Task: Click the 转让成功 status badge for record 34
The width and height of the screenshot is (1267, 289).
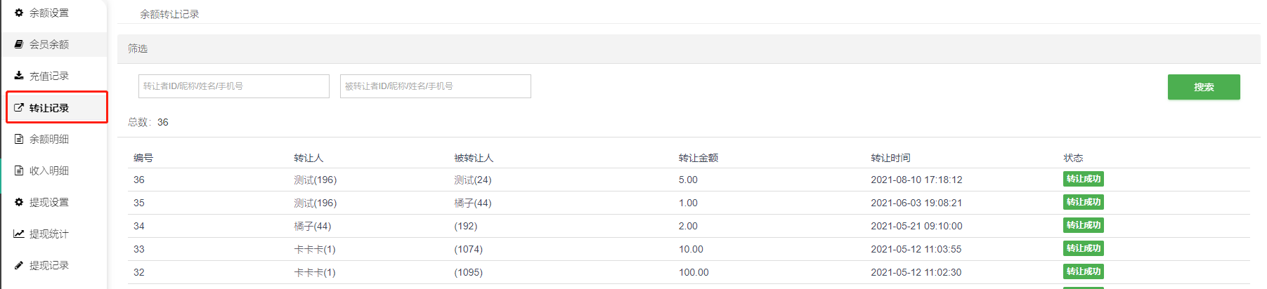Action: (x=1084, y=225)
